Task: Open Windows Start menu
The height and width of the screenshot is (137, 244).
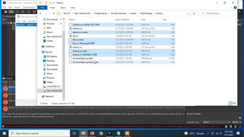Action: pyautogui.click(x=4, y=134)
